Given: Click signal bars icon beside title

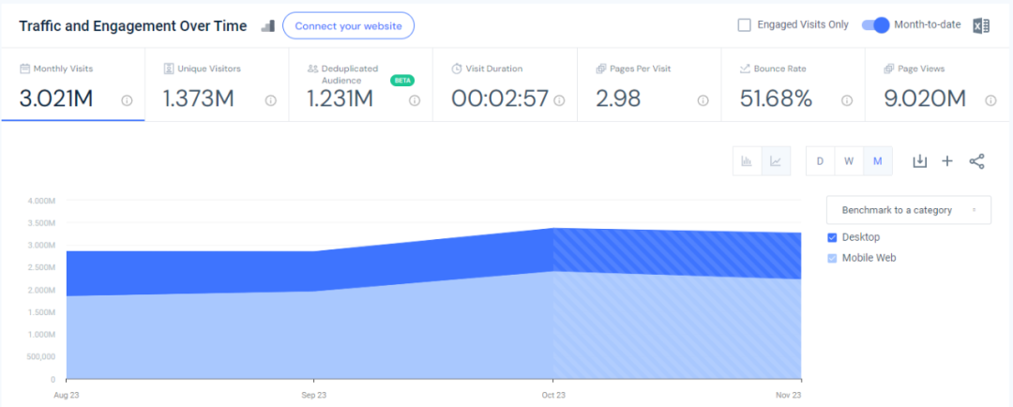Looking at the screenshot, I should (267, 25).
